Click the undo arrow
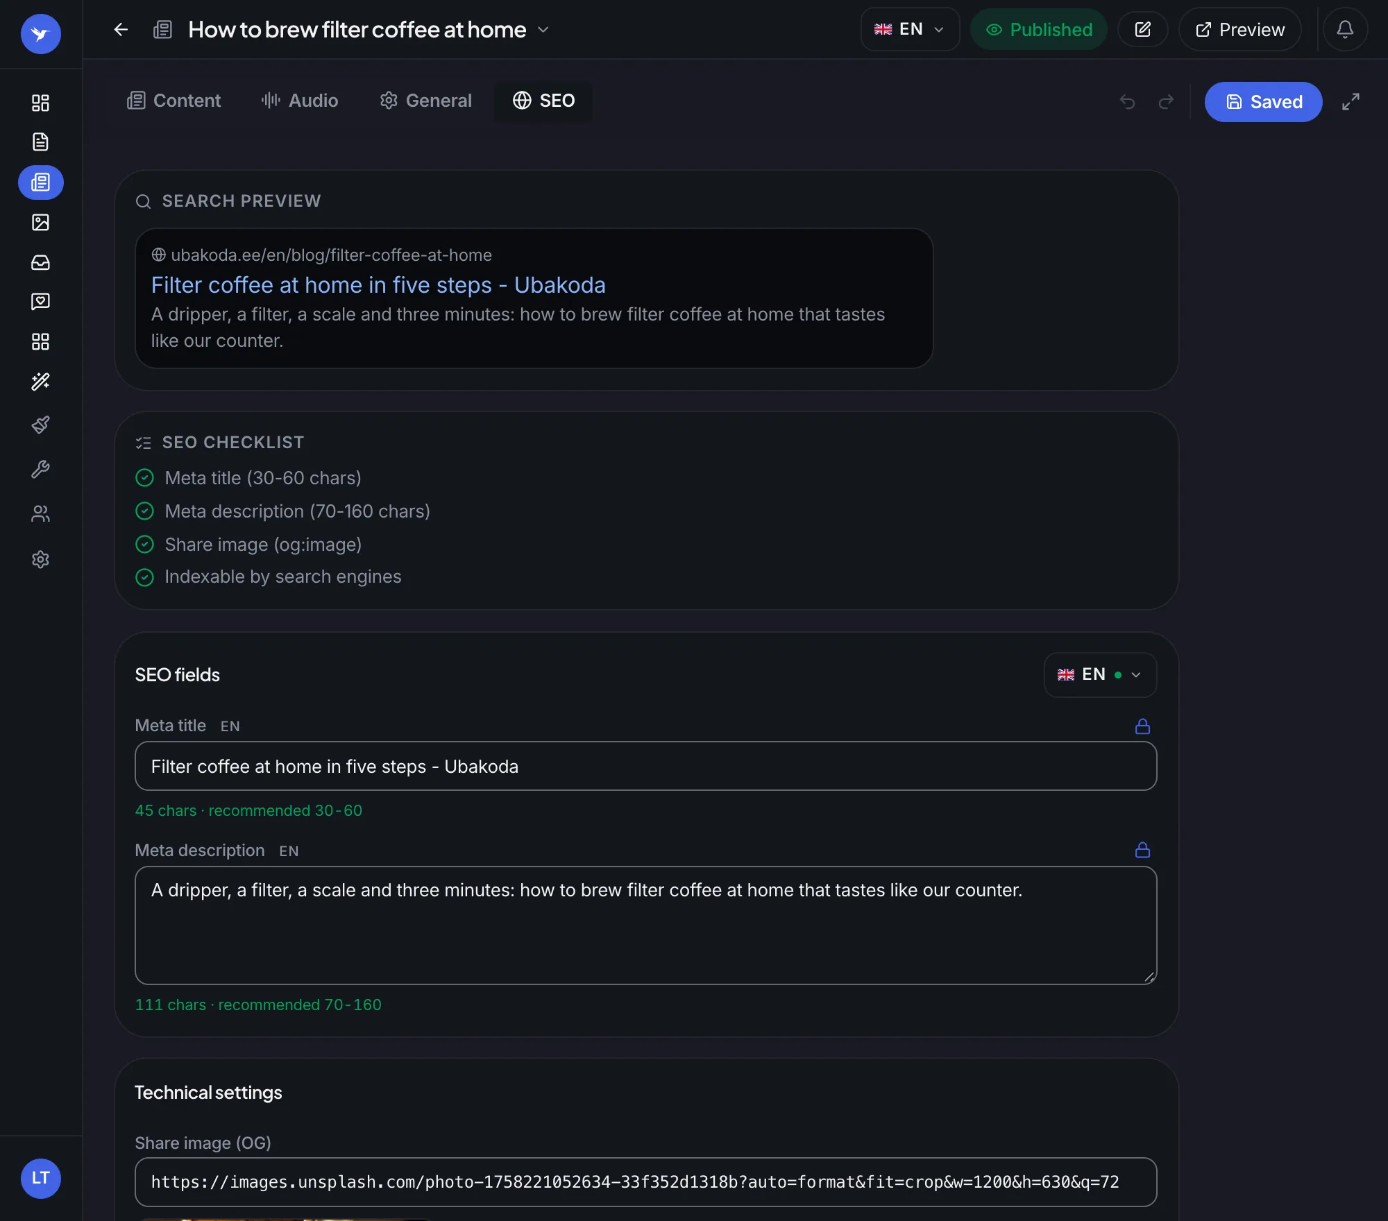The image size is (1388, 1221). pos(1127,102)
